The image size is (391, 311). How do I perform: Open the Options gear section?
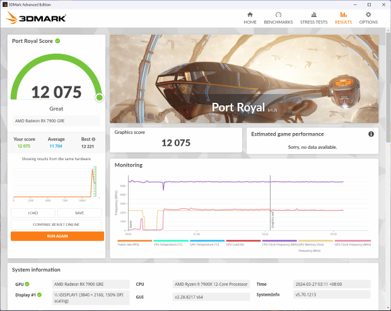pyautogui.click(x=368, y=18)
